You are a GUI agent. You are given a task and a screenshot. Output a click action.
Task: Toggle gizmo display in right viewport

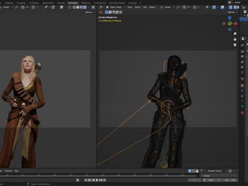tap(214, 7)
